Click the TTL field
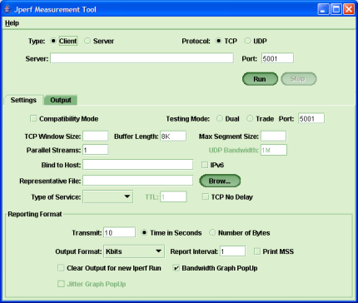This screenshot has height=303, width=358. [x=173, y=196]
